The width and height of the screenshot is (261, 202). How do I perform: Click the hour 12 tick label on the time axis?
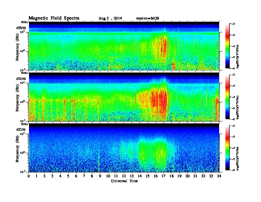(x=124, y=176)
